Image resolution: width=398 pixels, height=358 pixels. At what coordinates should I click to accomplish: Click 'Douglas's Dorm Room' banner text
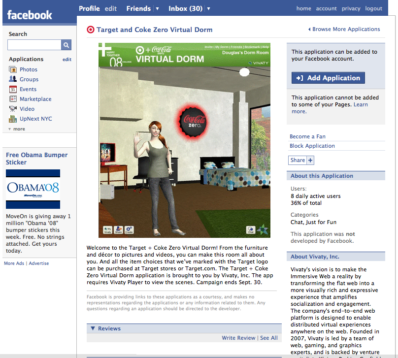coord(245,53)
